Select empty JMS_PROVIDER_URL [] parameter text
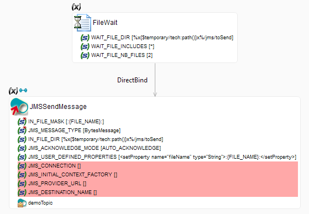 (57, 184)
